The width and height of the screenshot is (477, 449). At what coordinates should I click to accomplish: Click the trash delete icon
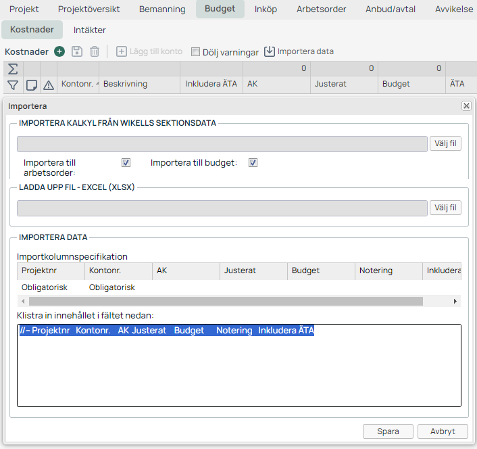95,51
